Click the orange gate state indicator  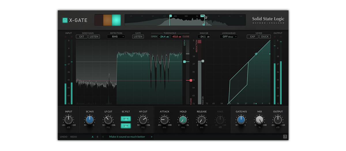pos(108,20)
